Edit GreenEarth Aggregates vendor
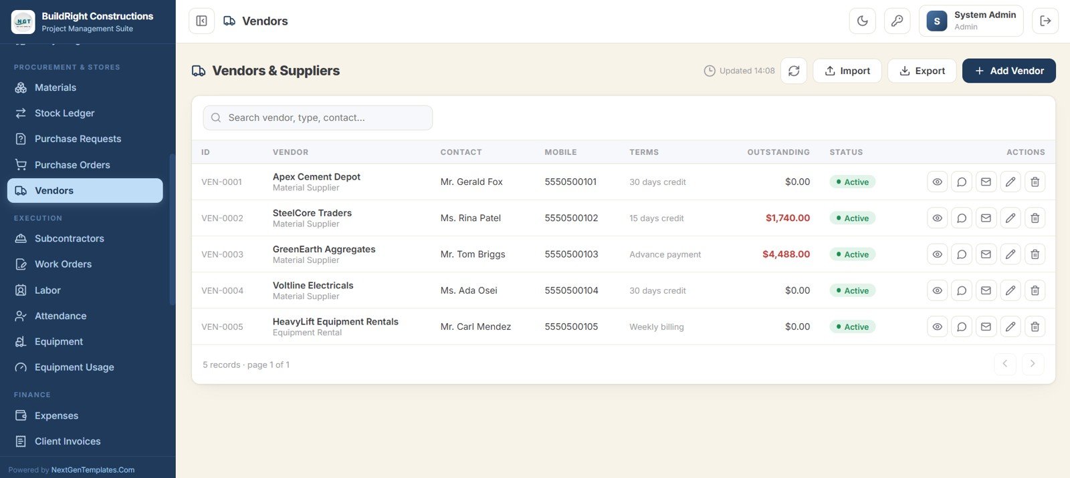 coord(1010,254)
